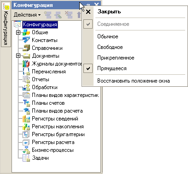
Task: Click the Перечисления braces icon
Action: pyautogui.click(x=26, y=72)
